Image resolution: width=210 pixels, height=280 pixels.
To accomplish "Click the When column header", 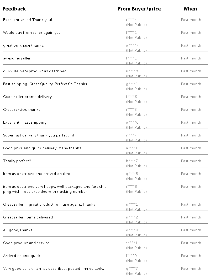I will 190,9.
